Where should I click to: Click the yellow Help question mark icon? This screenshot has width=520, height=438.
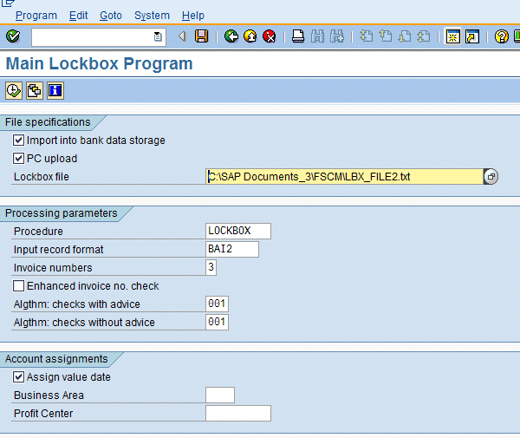tap(501, 36)
